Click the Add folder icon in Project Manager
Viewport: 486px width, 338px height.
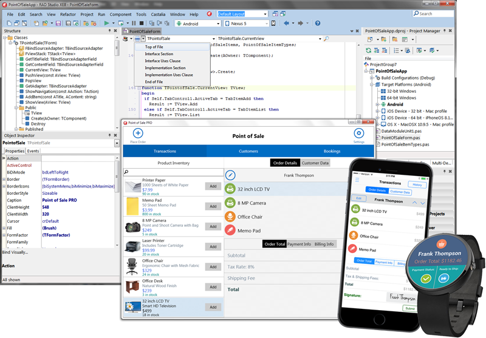coord(384,39)
